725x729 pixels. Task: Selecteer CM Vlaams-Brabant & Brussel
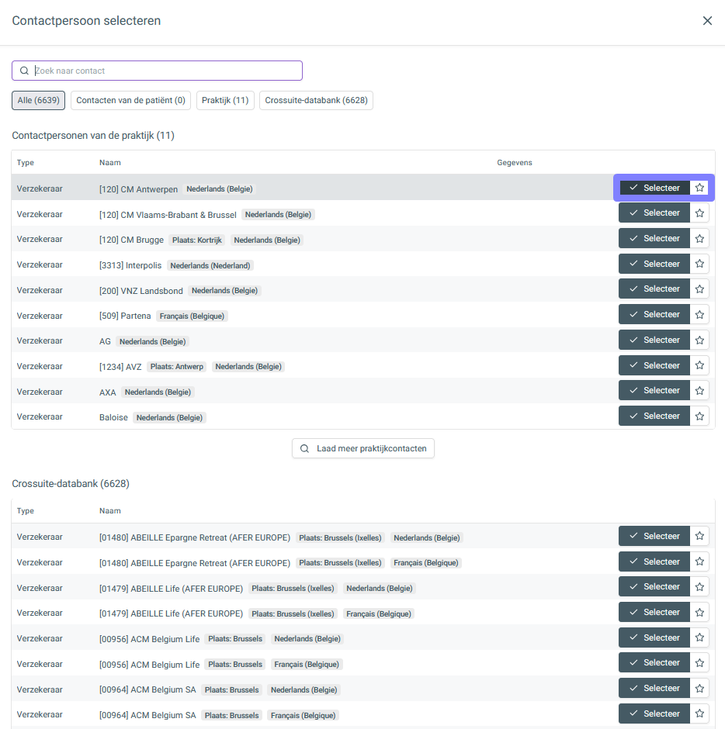[x=654, y=213]
